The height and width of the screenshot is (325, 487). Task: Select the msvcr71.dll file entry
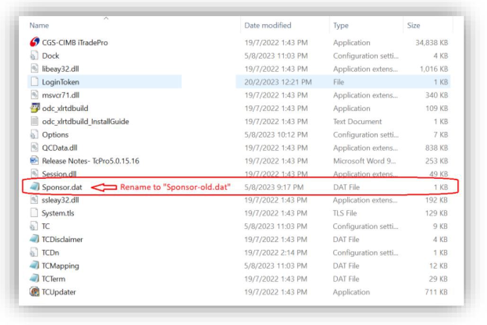(59, 95)
